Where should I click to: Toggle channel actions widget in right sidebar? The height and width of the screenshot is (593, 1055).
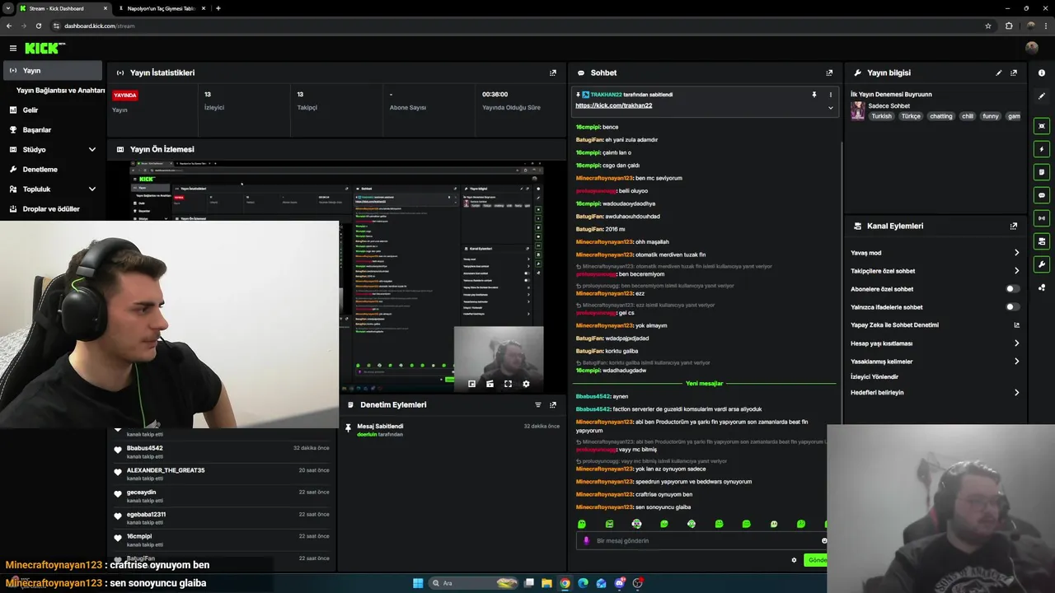[1042, 241]
